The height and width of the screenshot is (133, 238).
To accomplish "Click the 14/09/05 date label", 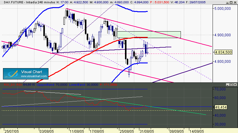I will pyautogui.click(x=196, y=131).
